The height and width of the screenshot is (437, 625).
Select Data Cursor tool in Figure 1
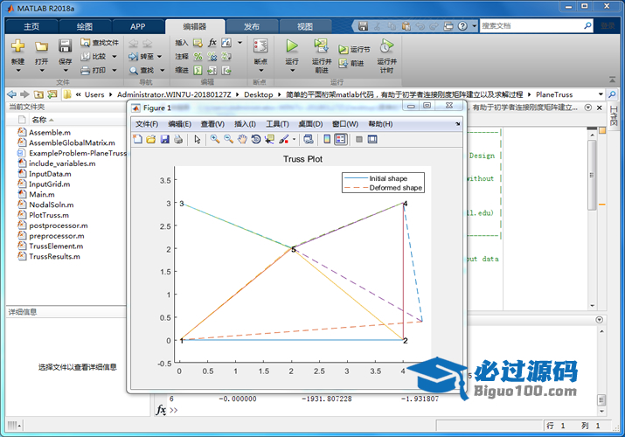point(270,139)
